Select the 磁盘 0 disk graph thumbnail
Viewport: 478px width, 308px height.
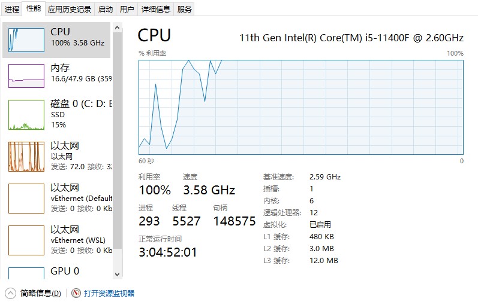coord(26,114)
